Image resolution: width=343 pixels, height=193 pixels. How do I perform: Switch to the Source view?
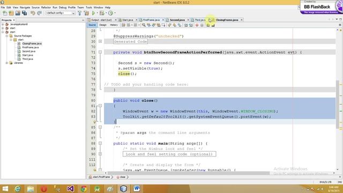[92, 25]
